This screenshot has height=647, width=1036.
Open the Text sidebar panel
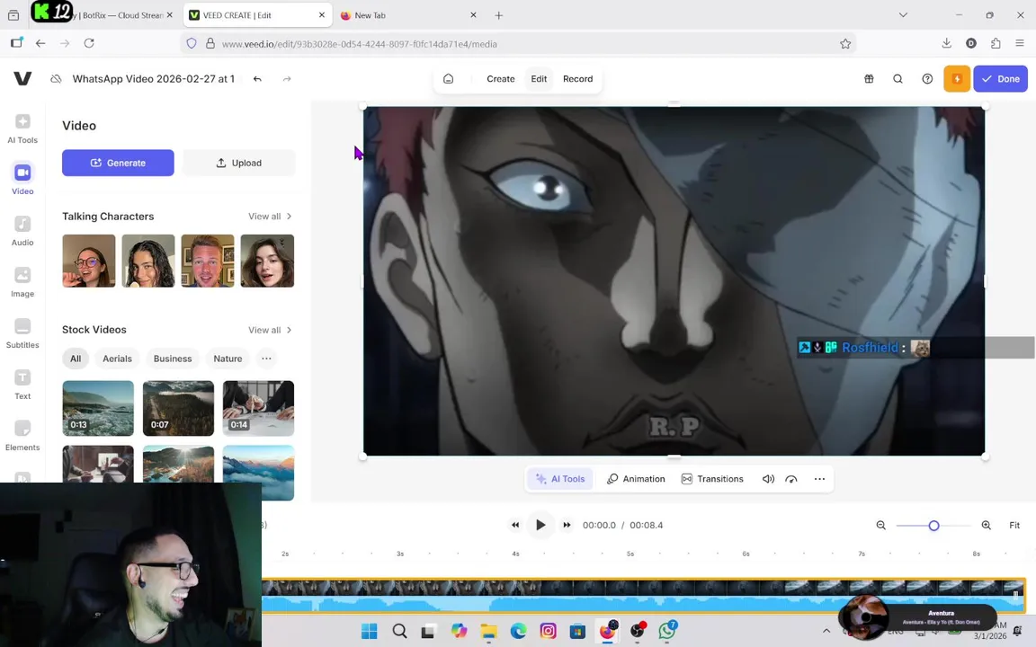point(22,385)
